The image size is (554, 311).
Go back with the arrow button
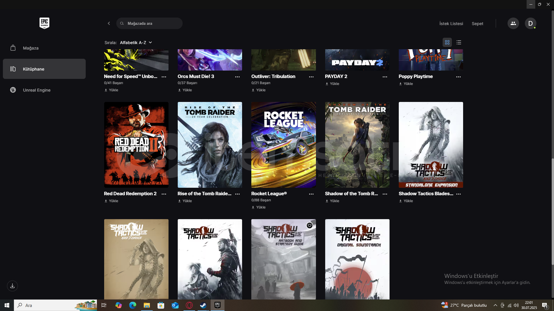(109, 23)
